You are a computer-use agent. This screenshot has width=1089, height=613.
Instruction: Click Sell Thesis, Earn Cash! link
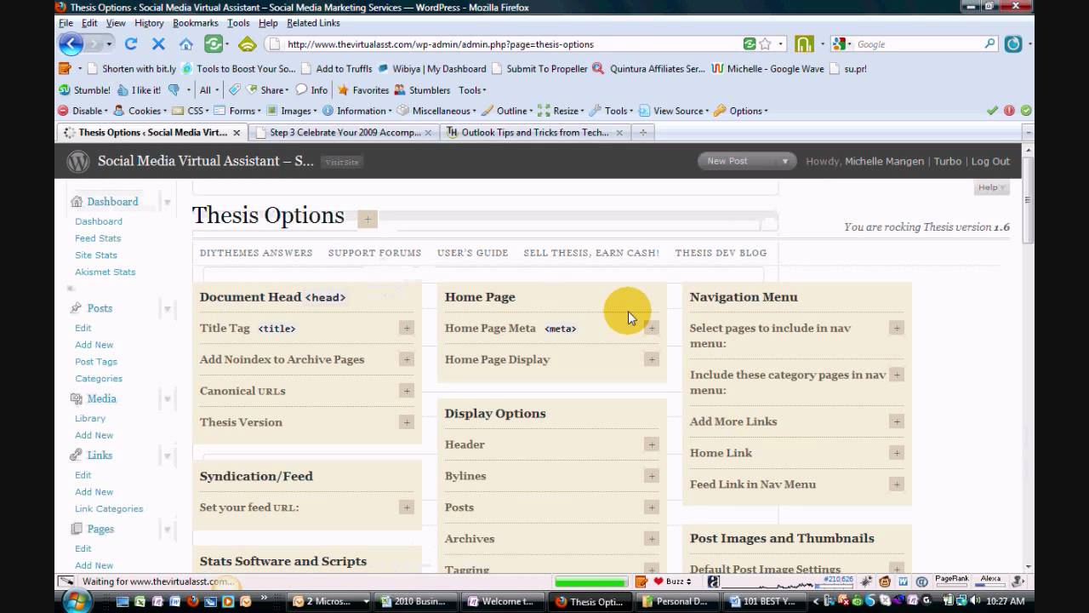pos(591,253)
